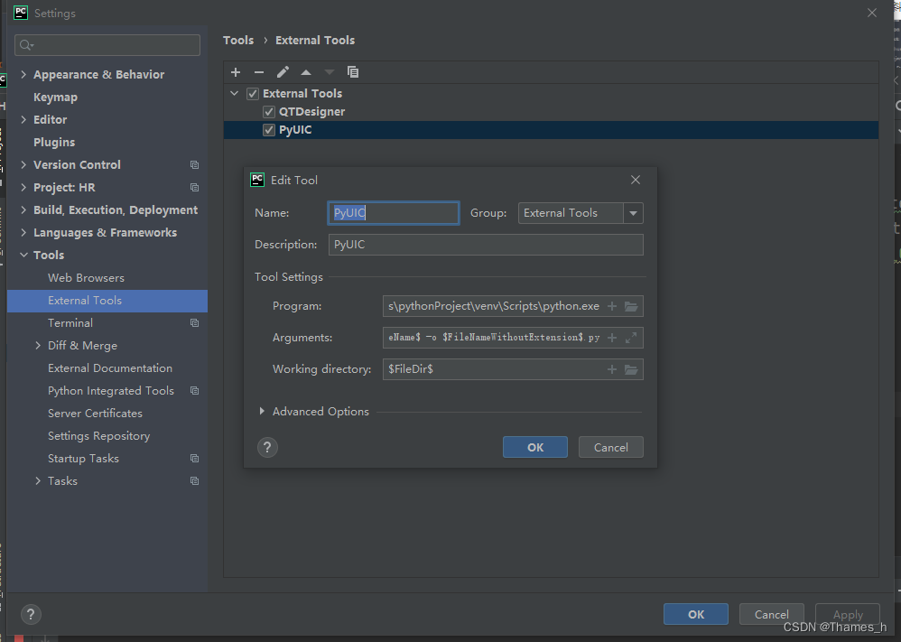Screen dimensions: 901x642
Task: Open Settings Repository page
Action: pos(98,435)
